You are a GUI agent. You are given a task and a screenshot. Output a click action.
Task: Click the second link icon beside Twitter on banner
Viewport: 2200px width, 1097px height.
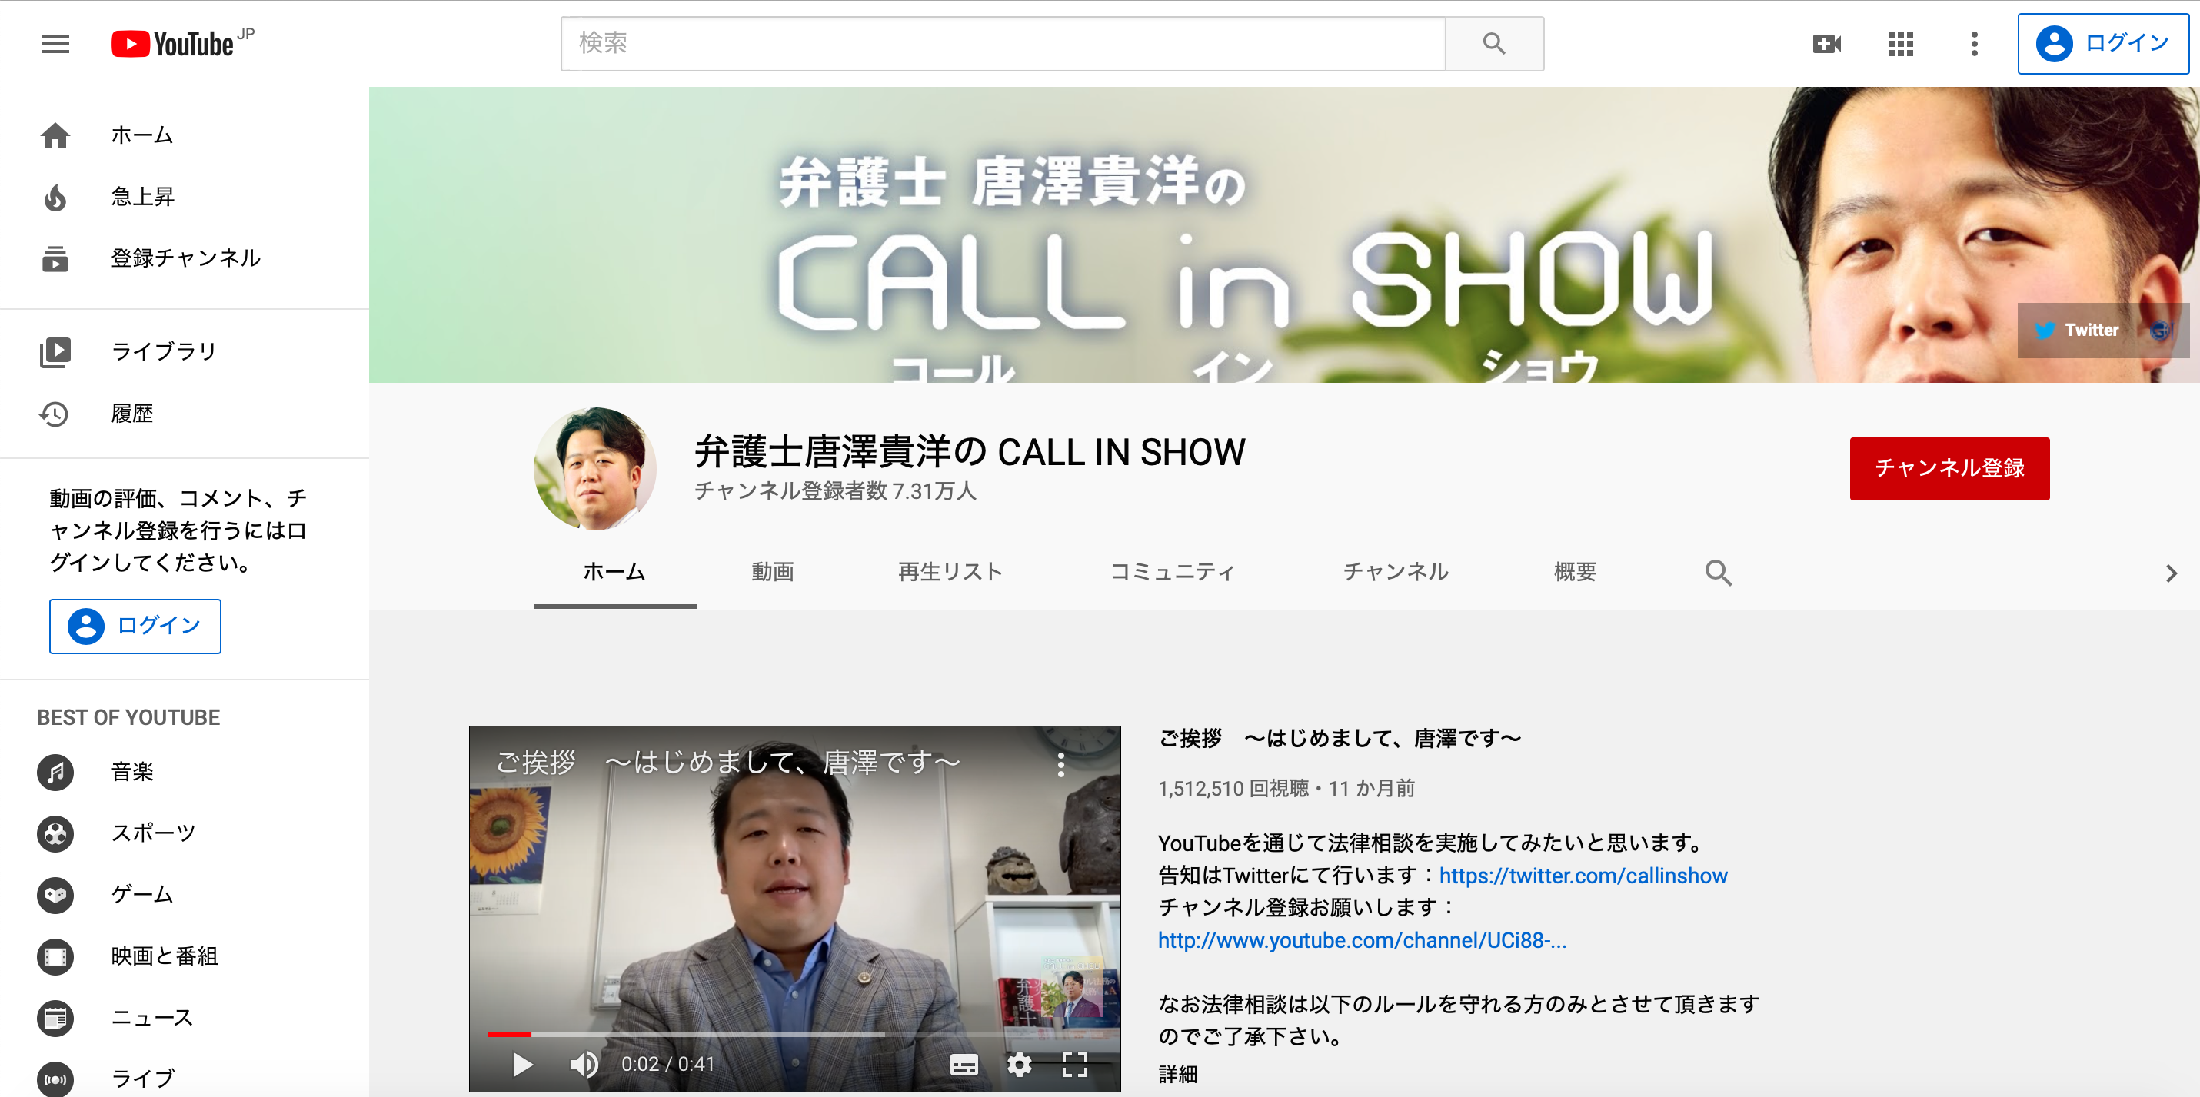pyautogui.click(x=2160, y=331)
